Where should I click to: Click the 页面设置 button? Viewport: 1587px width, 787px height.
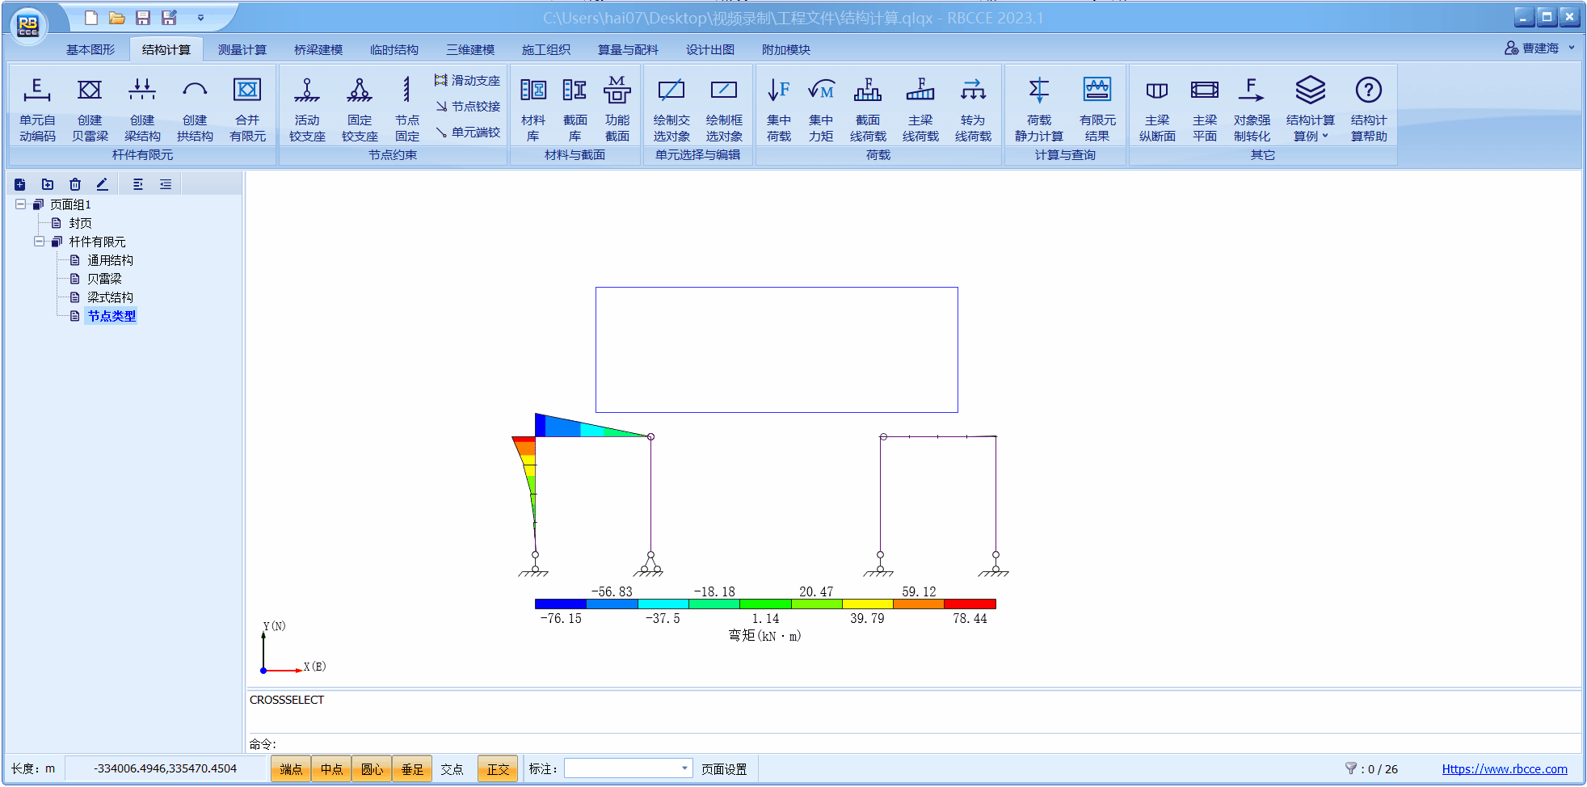(723, 769)
